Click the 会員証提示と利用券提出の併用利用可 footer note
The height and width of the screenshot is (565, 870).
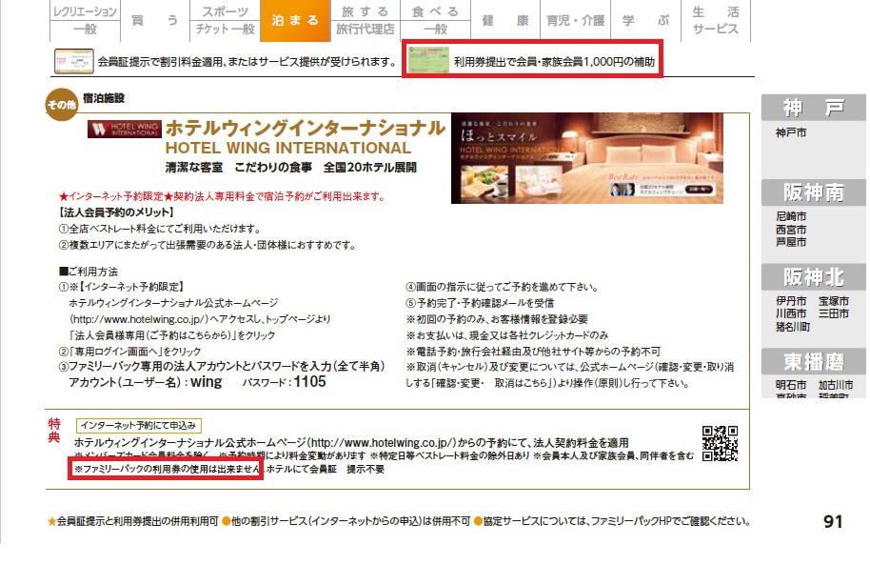tap(132, 522)
